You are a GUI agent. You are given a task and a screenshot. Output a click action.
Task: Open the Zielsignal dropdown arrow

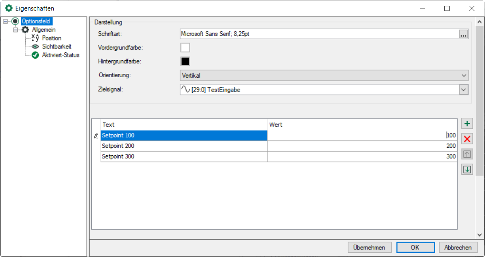click(463, 89)
